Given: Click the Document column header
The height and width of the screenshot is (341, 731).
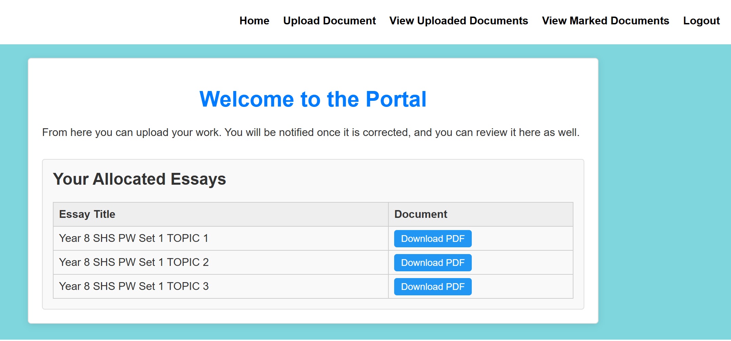Looking at the screenshot, I should pos(421,214).
